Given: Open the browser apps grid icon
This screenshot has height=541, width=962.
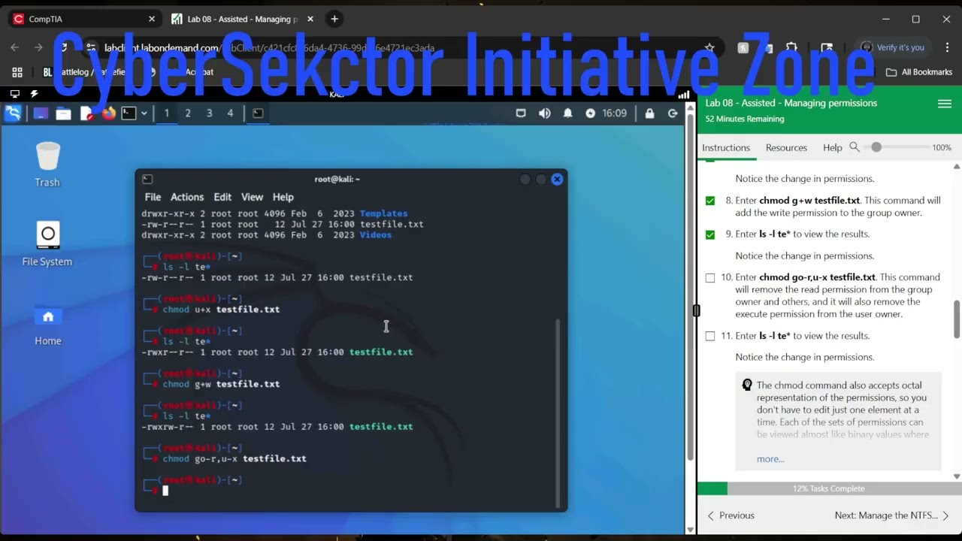Looking at the screenshot, I should point(17,72).
